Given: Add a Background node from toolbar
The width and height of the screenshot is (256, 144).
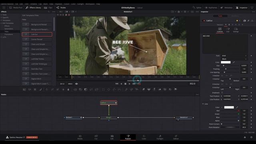Looking at the screenshot, I should 24,90.
